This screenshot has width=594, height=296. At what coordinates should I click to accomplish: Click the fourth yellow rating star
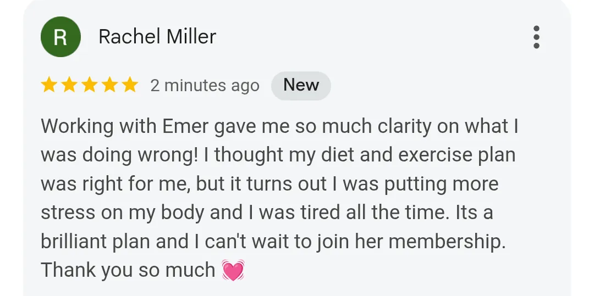[x=109, y=85]
